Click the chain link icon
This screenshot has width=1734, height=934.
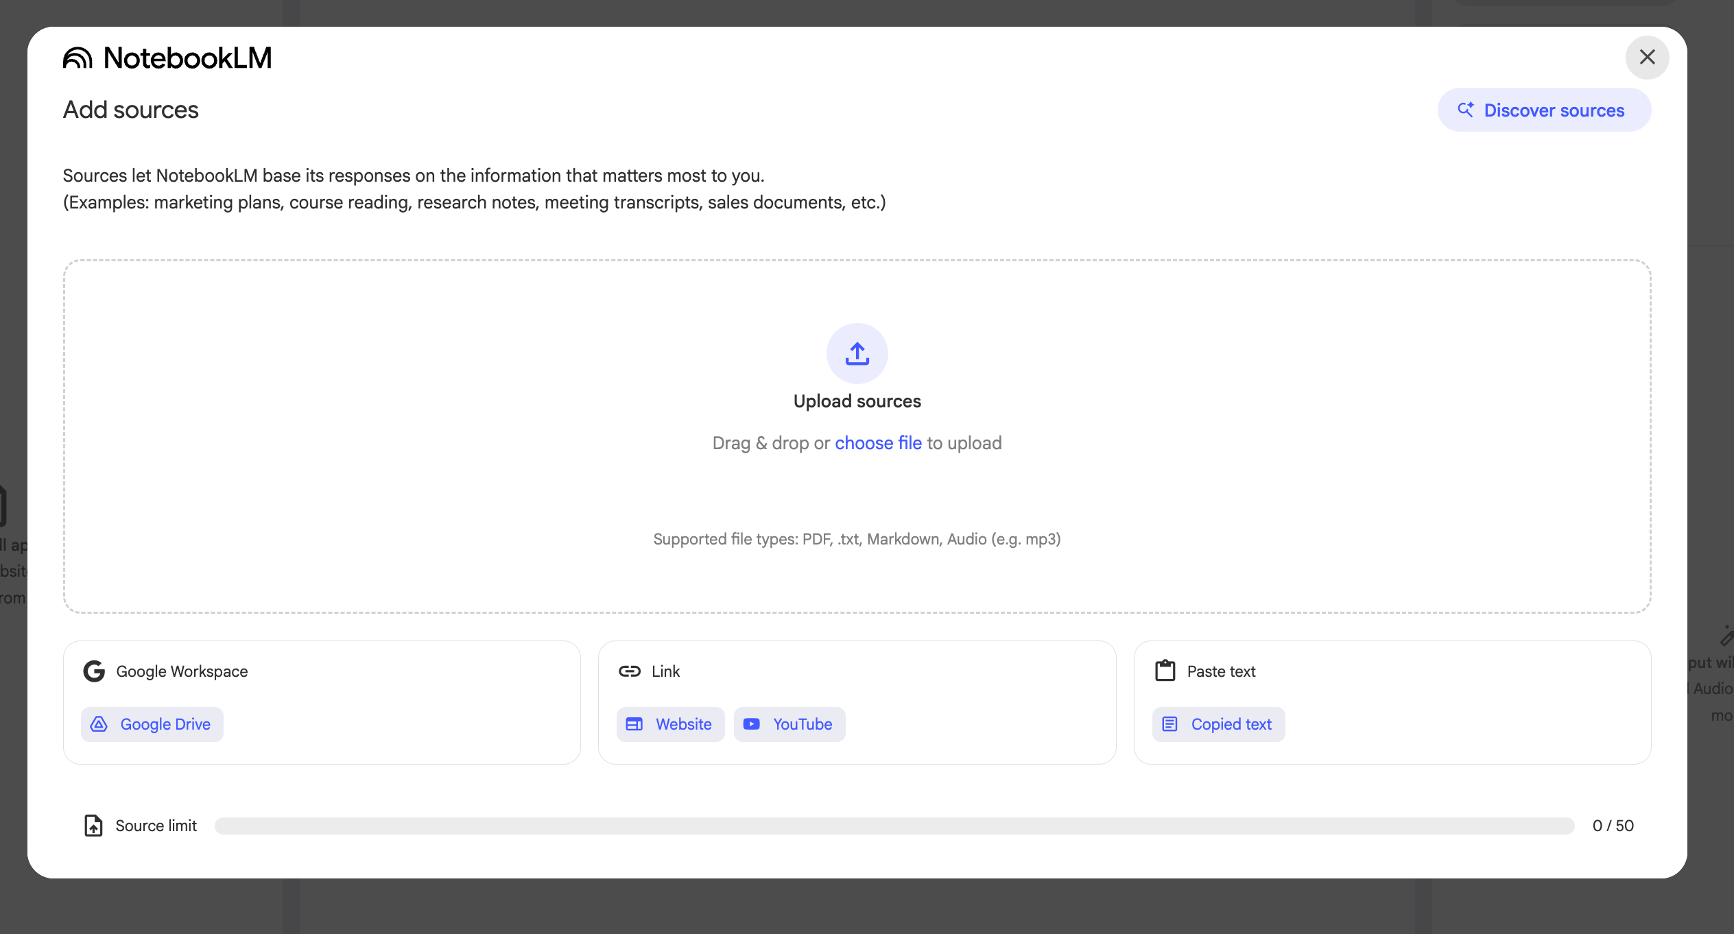point(630,671)
